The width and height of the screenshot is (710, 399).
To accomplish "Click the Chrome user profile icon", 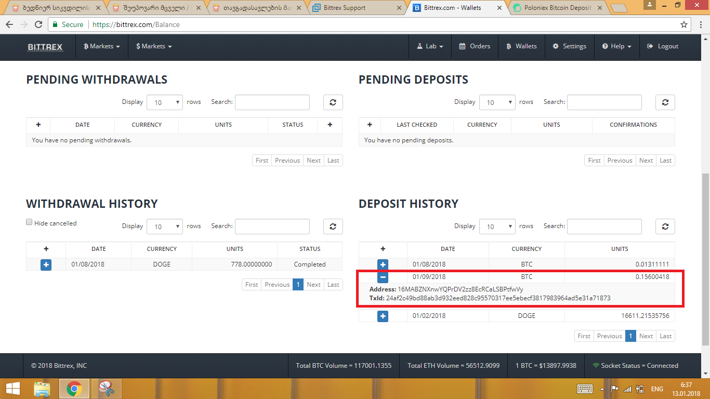I will 650,5.
